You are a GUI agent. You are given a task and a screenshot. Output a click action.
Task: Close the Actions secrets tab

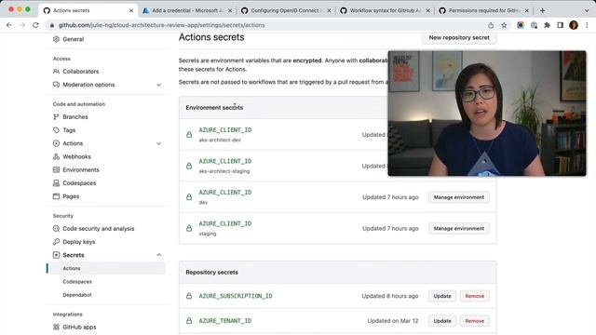(131, 10)
